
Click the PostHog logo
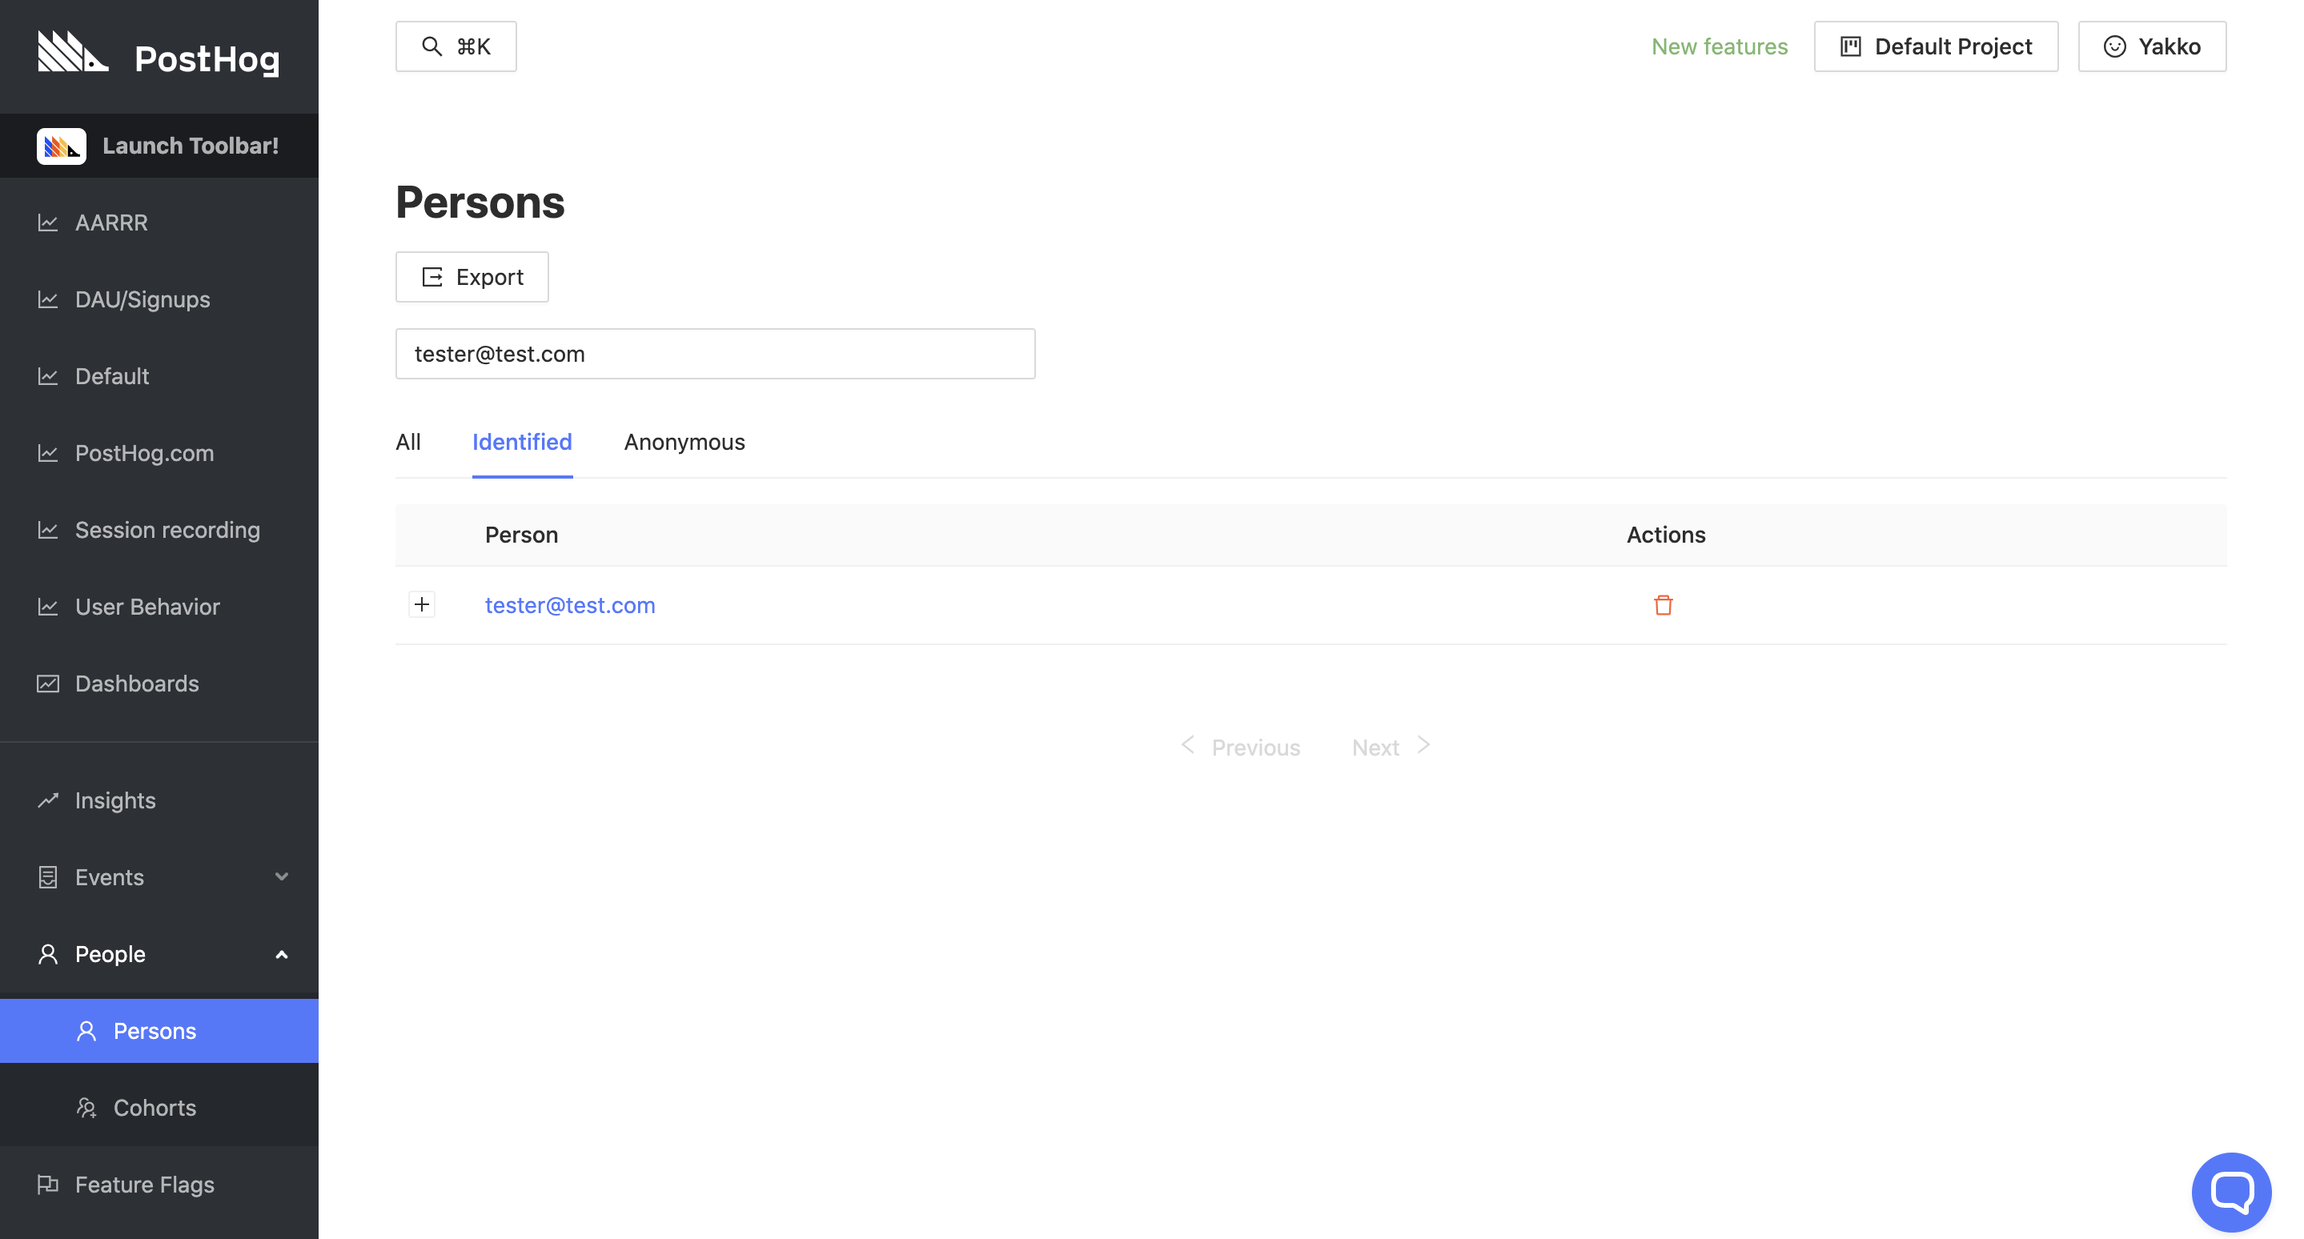coord(159,55)
